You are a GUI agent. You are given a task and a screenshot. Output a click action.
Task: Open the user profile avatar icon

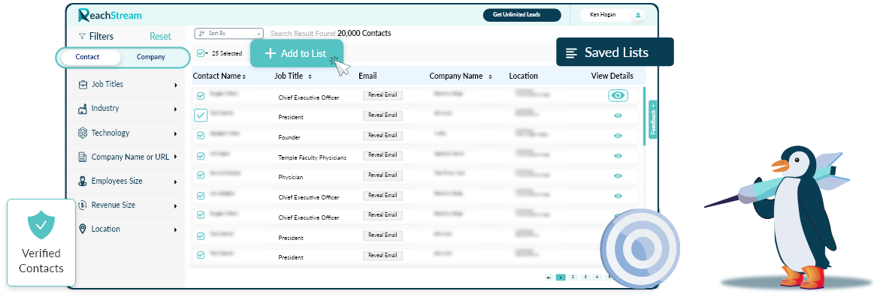click(x=637, y=15)
